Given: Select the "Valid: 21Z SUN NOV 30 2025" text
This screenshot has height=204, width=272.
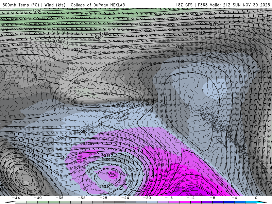Looking at the screenshot, I should tap(240, 5).
